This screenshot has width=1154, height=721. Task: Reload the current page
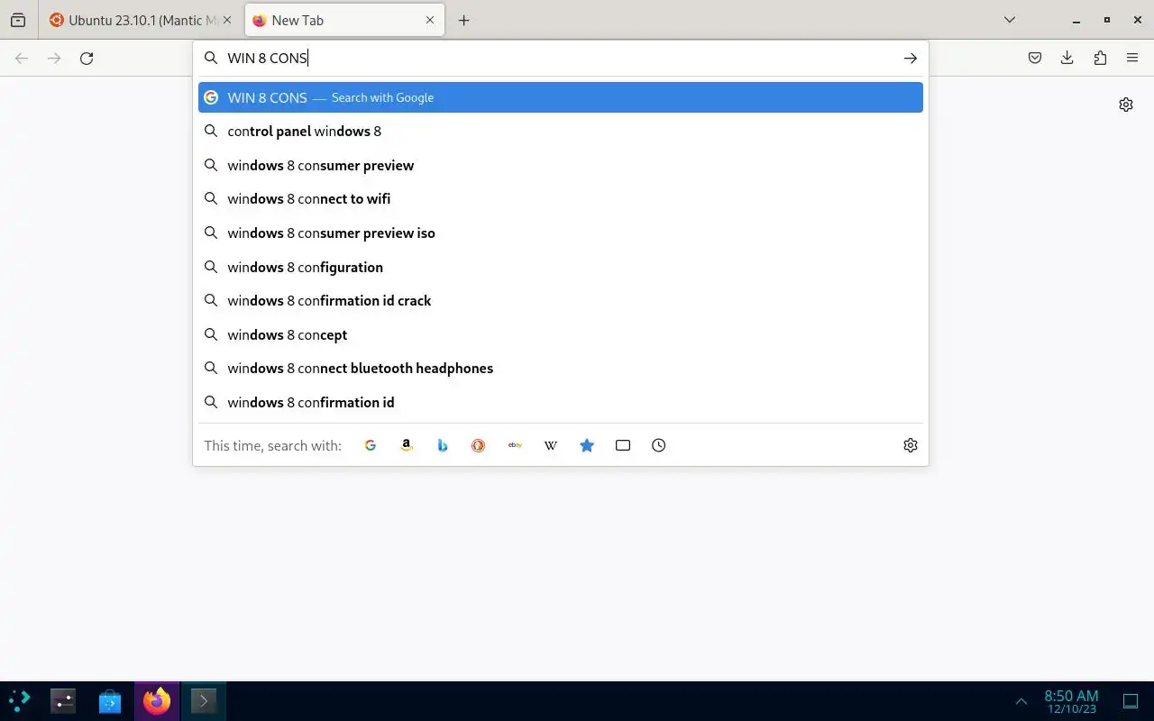coord(87,58)
